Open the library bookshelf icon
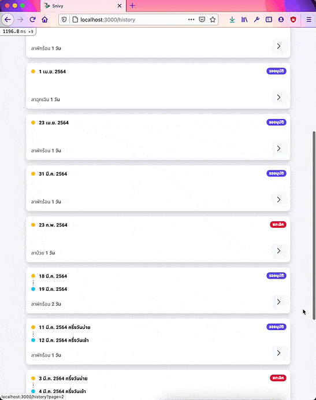Viewport: 316px width, 400px height. [x=244, y=20]
